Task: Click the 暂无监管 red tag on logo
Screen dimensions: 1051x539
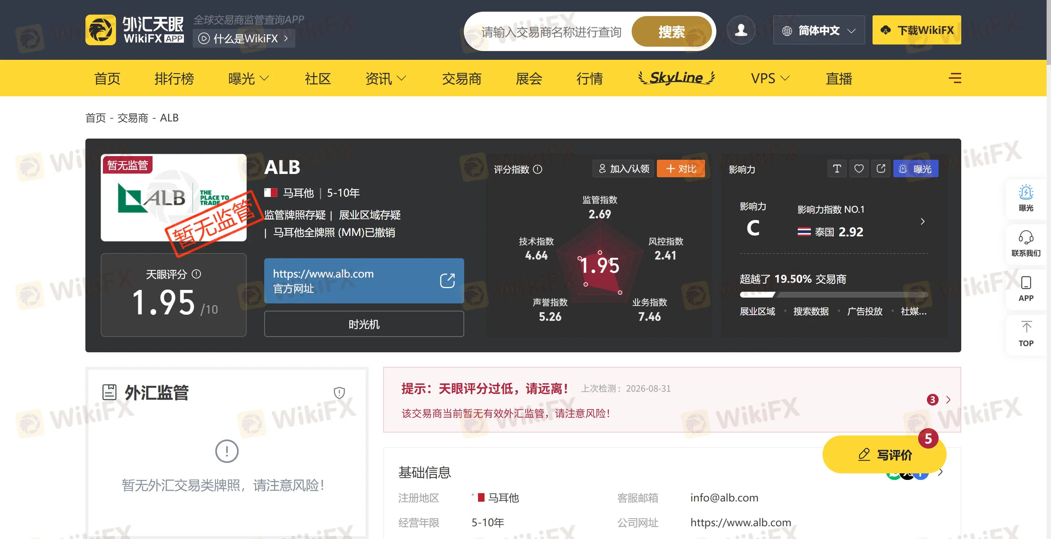Action: 127,165
